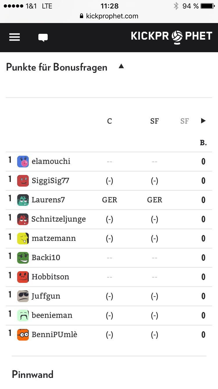
Task: Collapse the Punkte für Bonusfragen section
Action: coord(121,66)
